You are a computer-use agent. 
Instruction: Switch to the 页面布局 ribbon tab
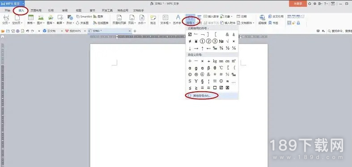click(36, 11)
